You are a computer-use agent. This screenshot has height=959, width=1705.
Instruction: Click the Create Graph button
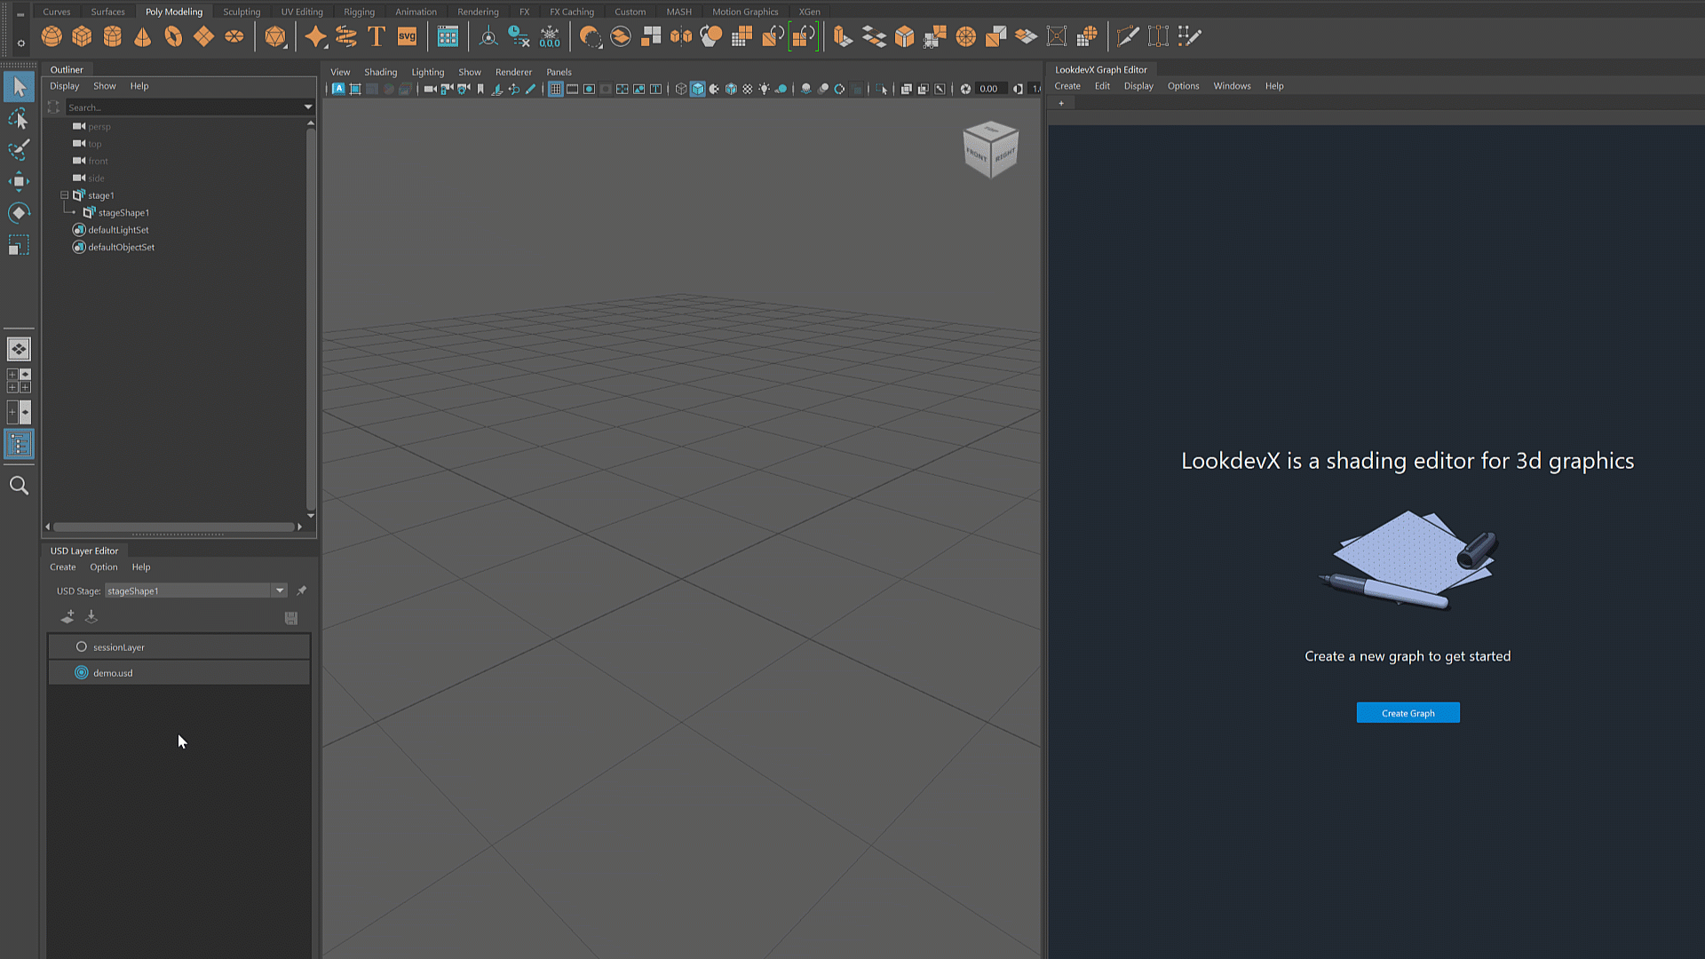(x=1408, y=713)
